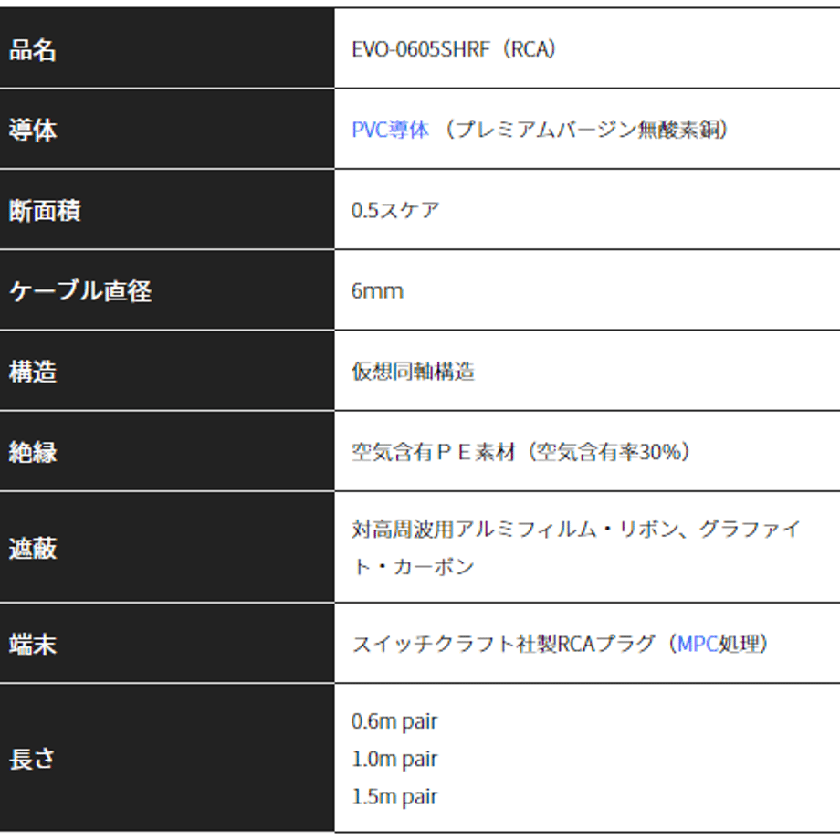Click the 導体 header cell
Screen dimensions: 840x840
pos(166,129)
